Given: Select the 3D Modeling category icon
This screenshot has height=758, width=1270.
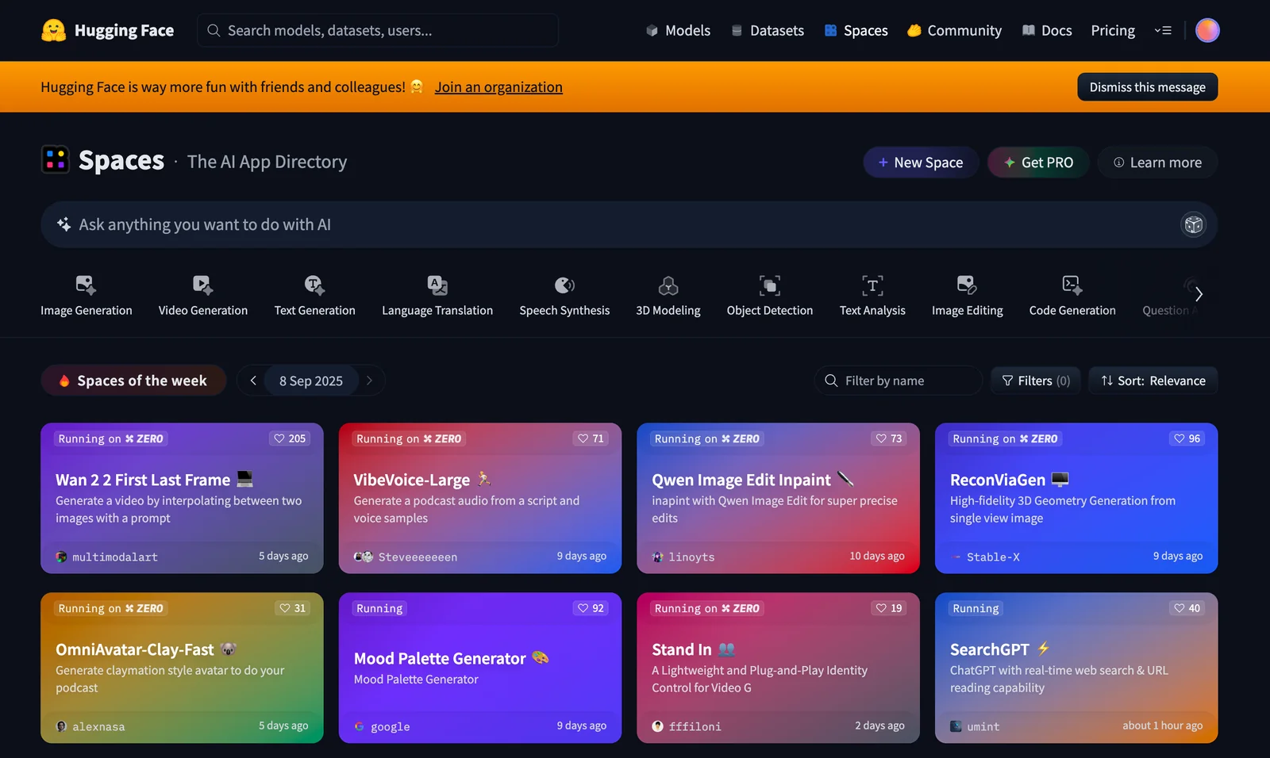Looking at the screenshot, I should (668, 285).
